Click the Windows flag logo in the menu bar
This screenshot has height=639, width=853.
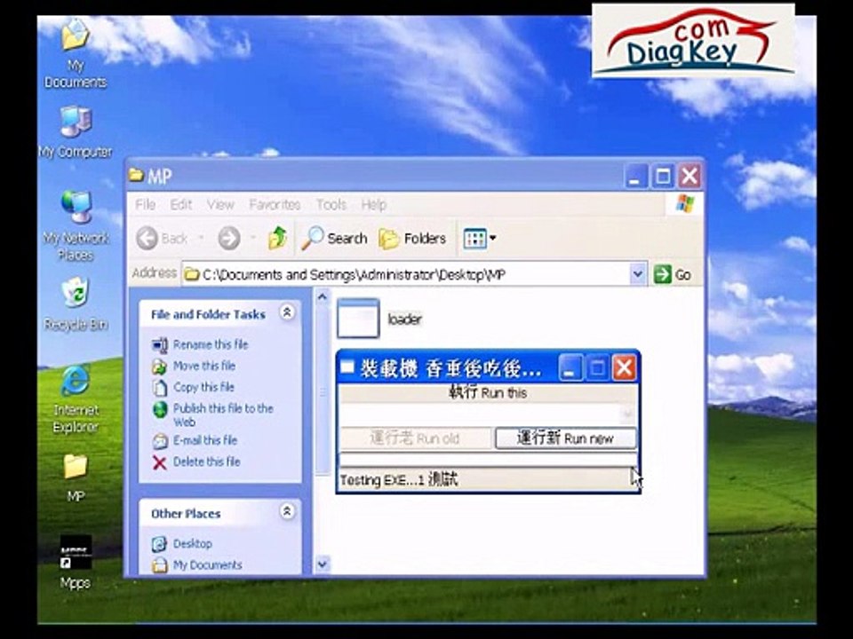click(685, 204)
